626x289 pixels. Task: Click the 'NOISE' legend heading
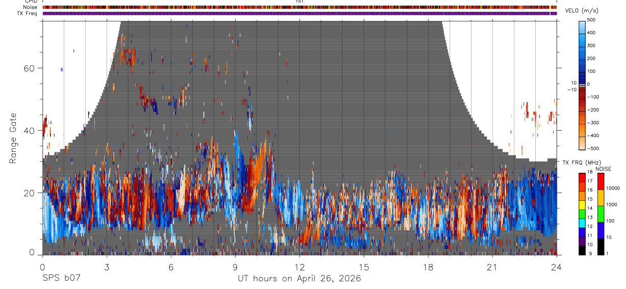pos(605,169)
